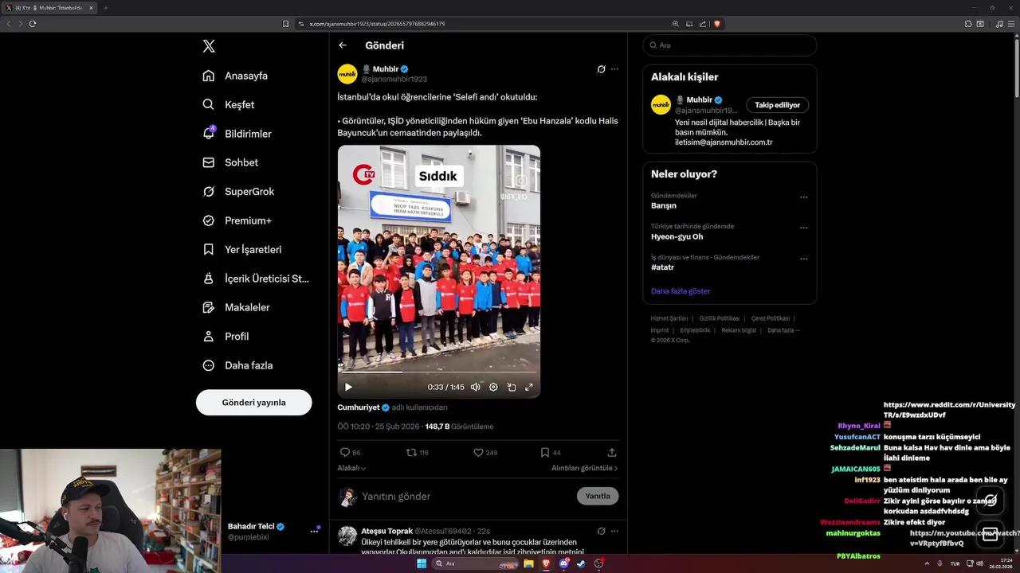
Task: Click the Ara search box on X
Action: point(729,45)
